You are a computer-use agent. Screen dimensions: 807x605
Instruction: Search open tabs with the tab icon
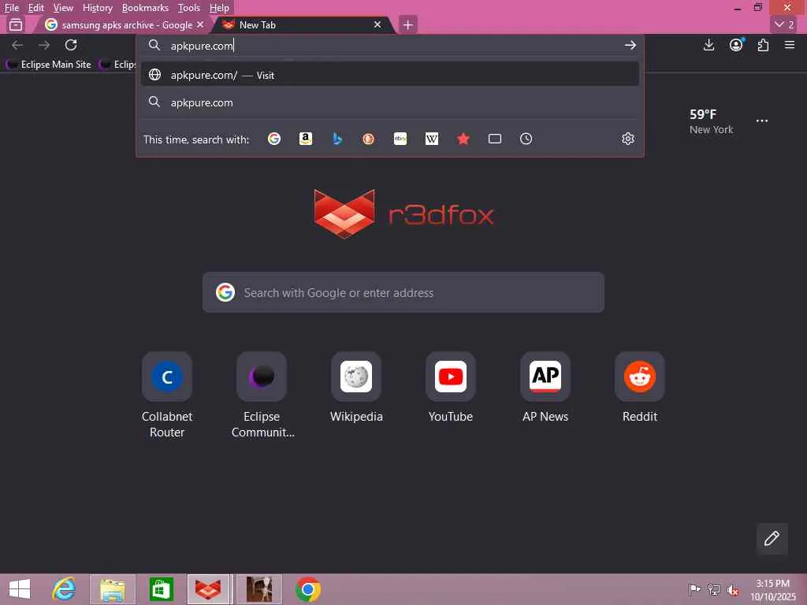point(495,139)
